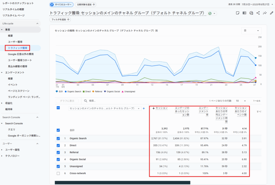Click the green report status check icon

(210, 13)
